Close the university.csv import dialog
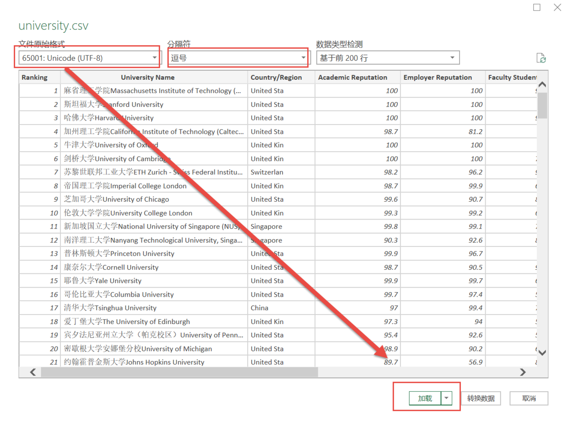567x424 pixels. point(557,7)
